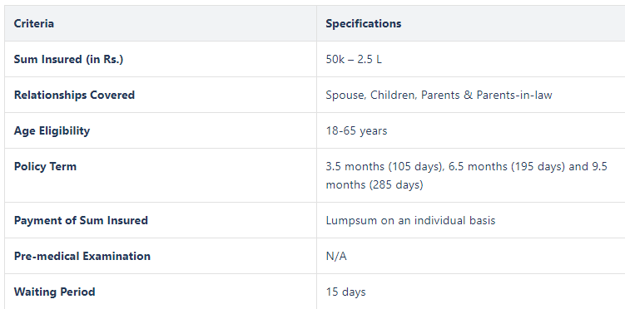
Task: Click the 18-65 years value
Action: tap(356, 131)
